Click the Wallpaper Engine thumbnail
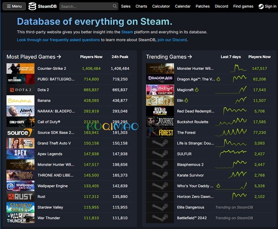278x229 pixels. (x=20, y=186)
